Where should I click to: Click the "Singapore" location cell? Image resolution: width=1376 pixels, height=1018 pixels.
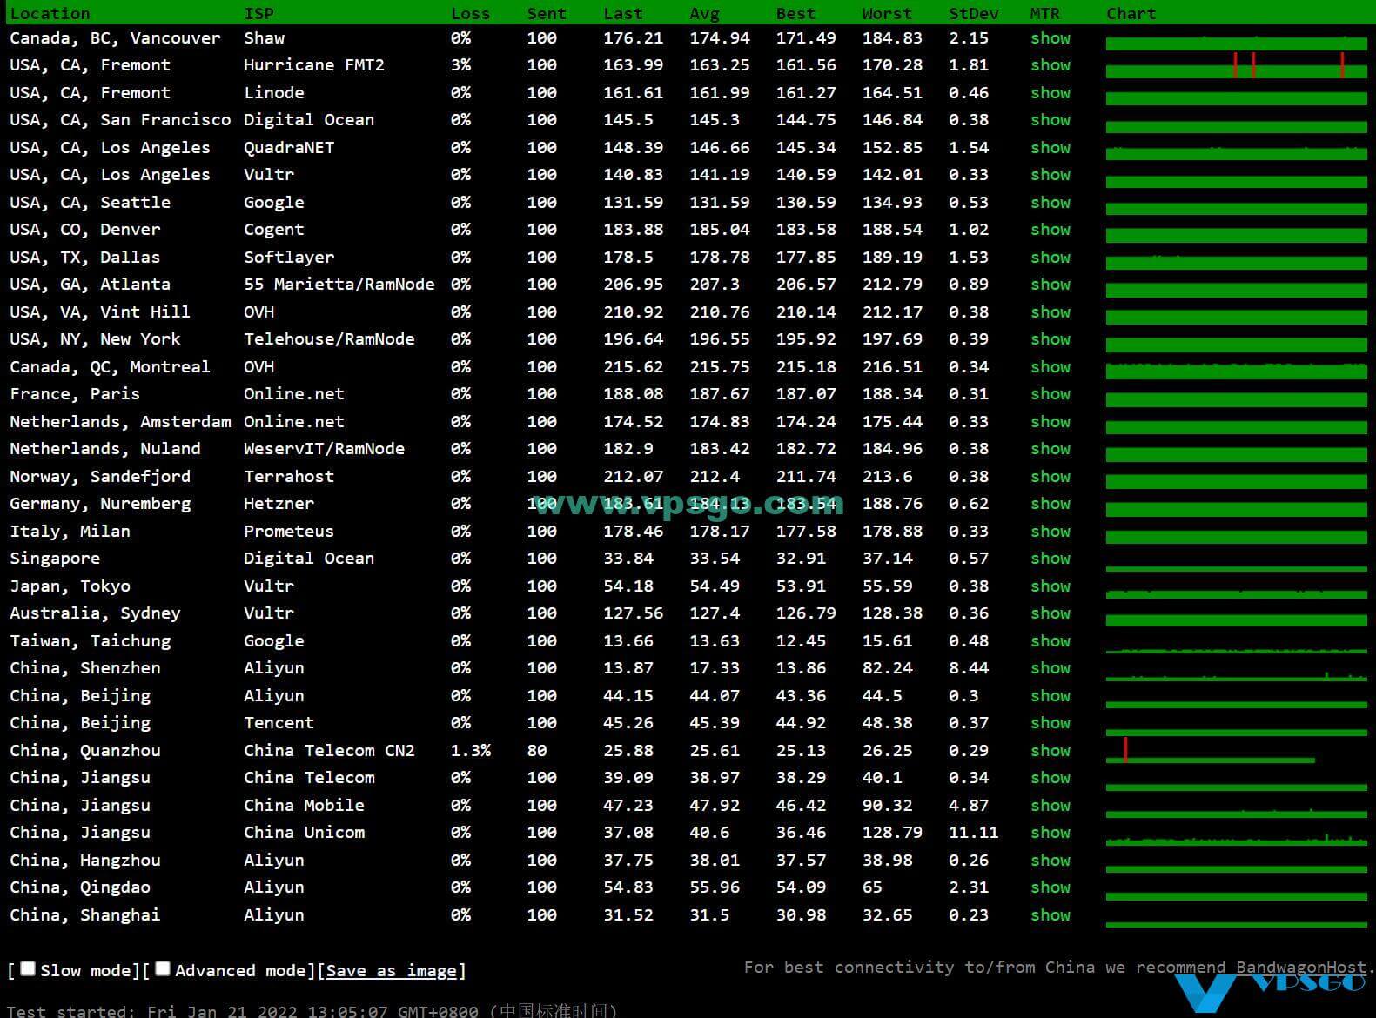click(x=55, y=559)
